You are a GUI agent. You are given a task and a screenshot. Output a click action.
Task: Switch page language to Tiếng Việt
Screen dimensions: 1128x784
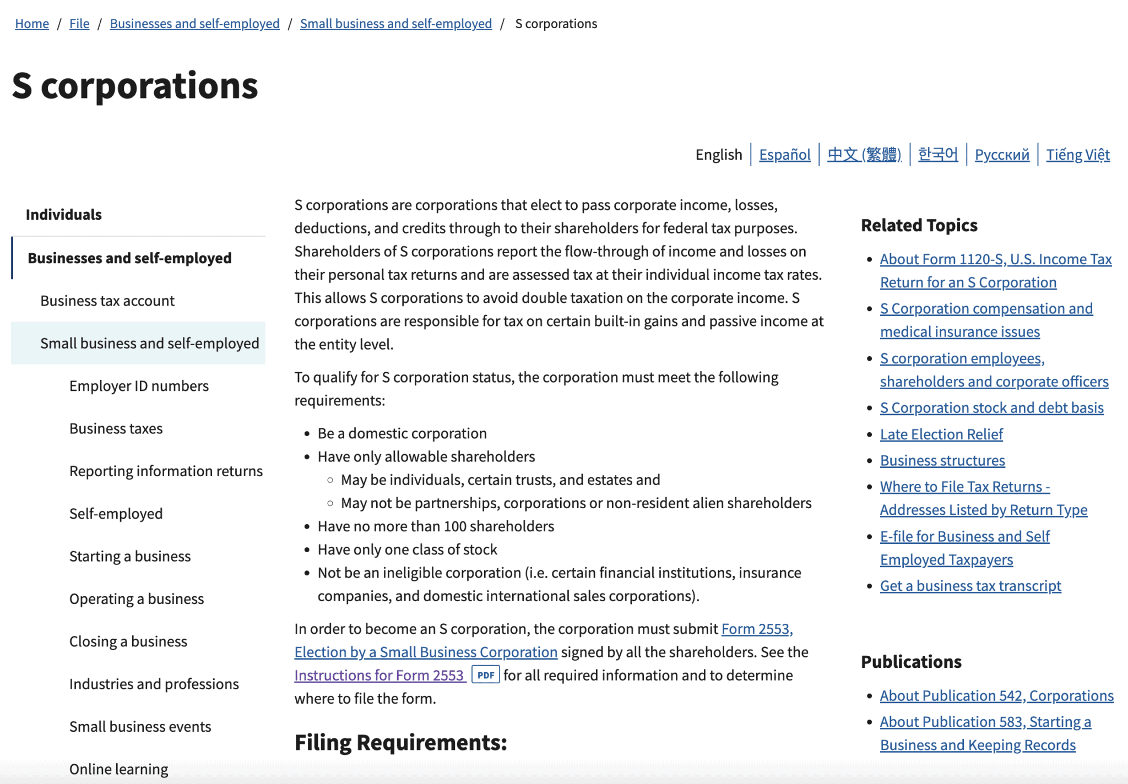(x=1078, y=155)
